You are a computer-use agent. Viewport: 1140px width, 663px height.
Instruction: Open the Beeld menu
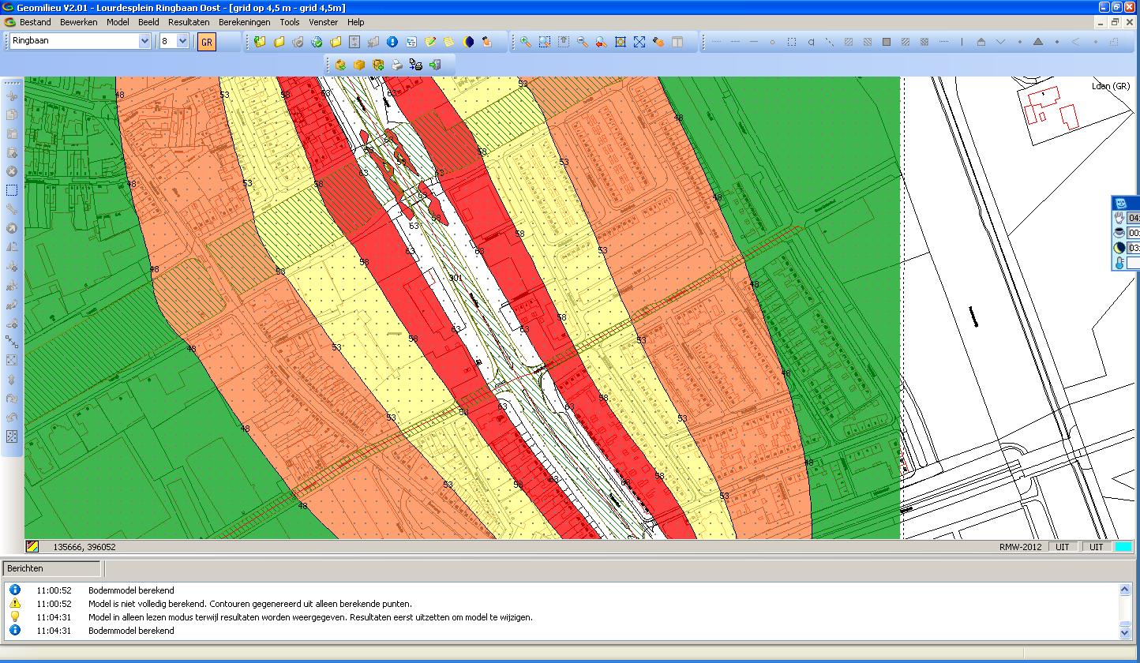coord(148,22)
